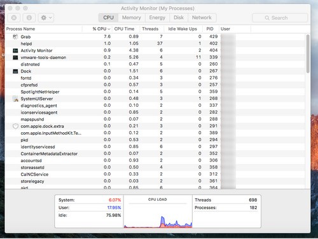Click the 37 threads value for helpd
The height and width of the screenshot is (239, 318).
(x=160, y=43)
